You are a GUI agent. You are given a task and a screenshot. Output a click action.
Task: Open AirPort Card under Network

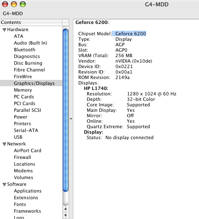27,150
